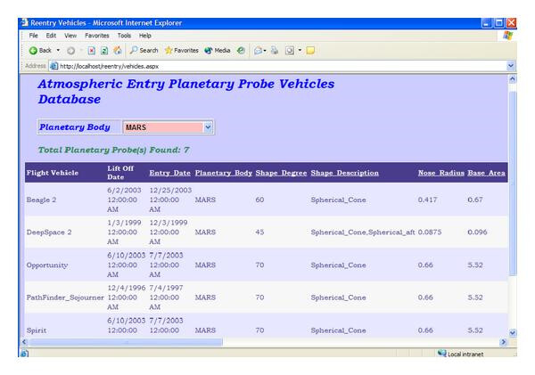Open the View menu
The image size is (535, 375).
coord(70,36)
